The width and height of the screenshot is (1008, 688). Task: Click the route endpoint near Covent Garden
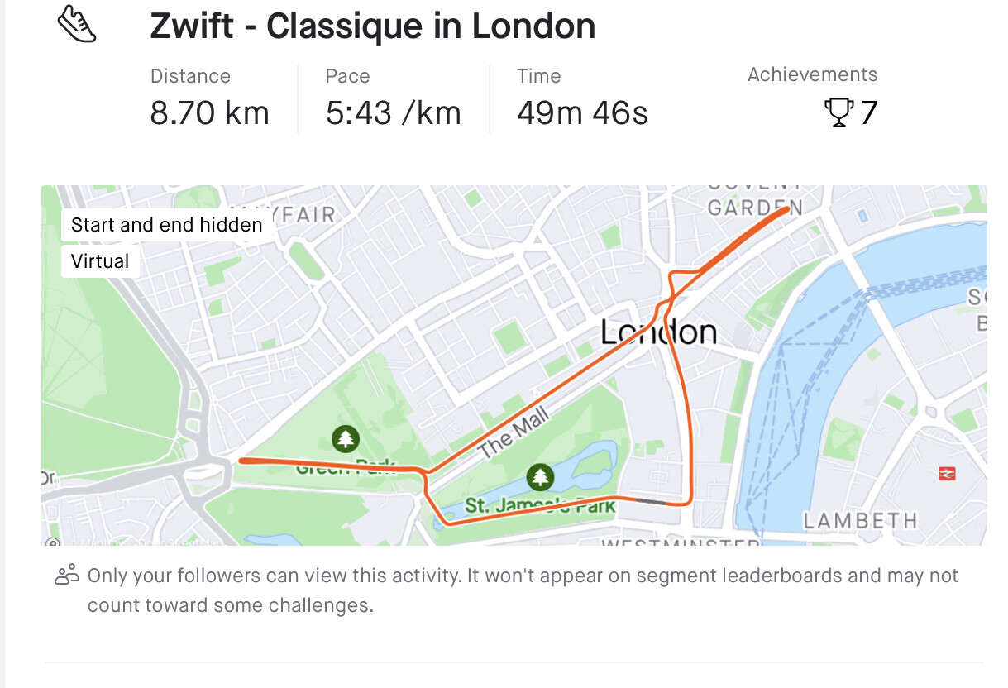[785, 210]
